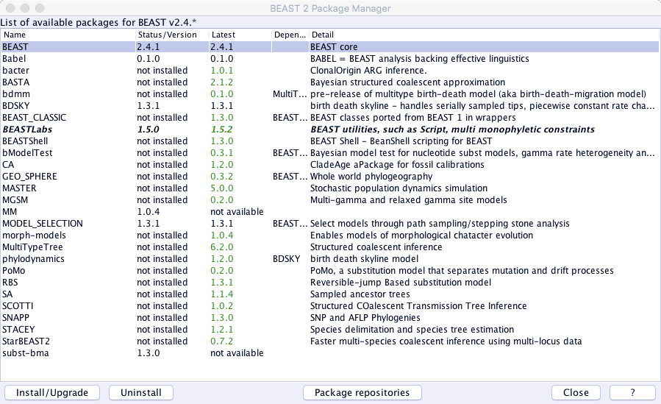This screenshot has width=661, height=404.
Task: Select the MM package row
Action: (x=330, y=212)
